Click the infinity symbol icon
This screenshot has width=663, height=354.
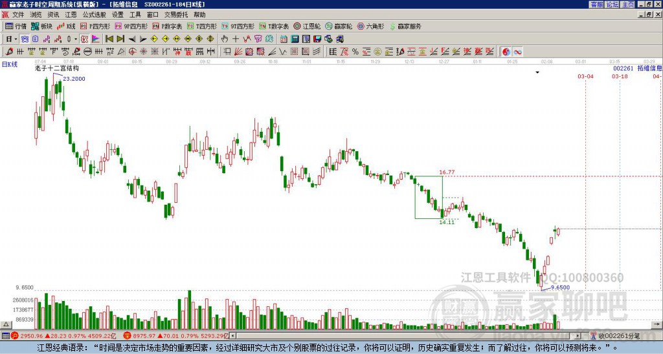tap(517, 52)
